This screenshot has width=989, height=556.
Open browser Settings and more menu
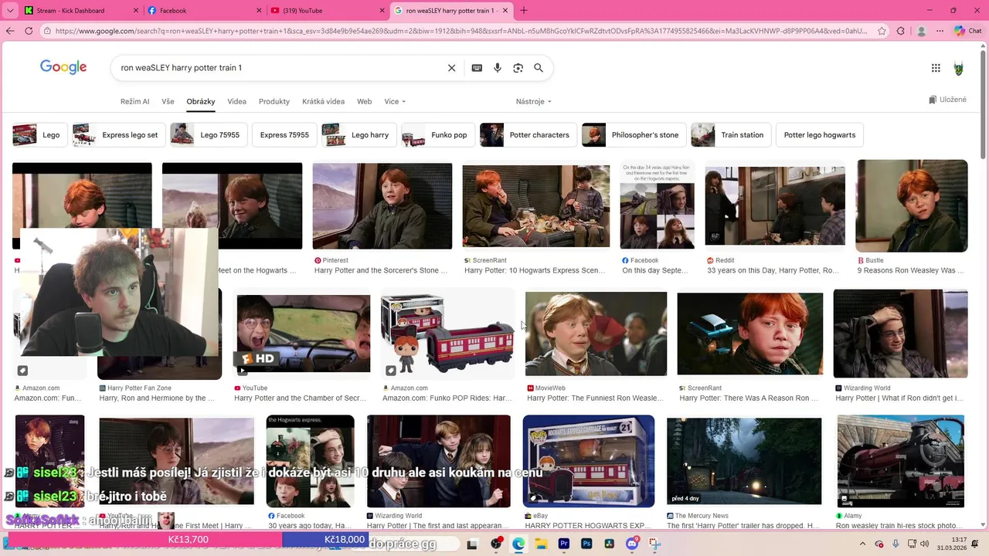940,31
